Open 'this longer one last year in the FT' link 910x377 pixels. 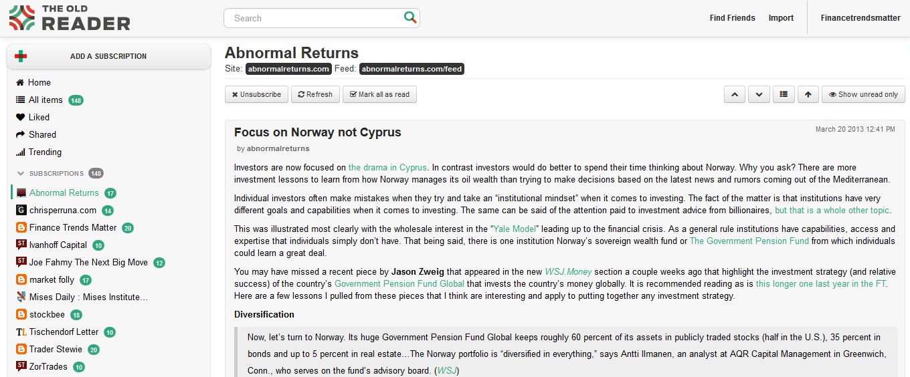[x=821, y=283]
